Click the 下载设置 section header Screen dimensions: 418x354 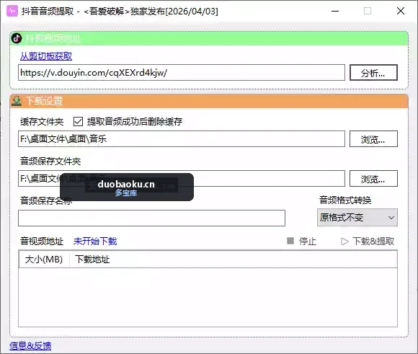pyautogui.click(x=209, y=101)
